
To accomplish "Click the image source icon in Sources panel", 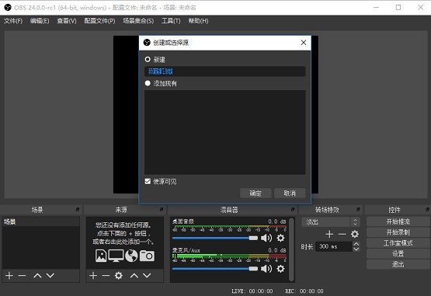I will tap(101, 256).
